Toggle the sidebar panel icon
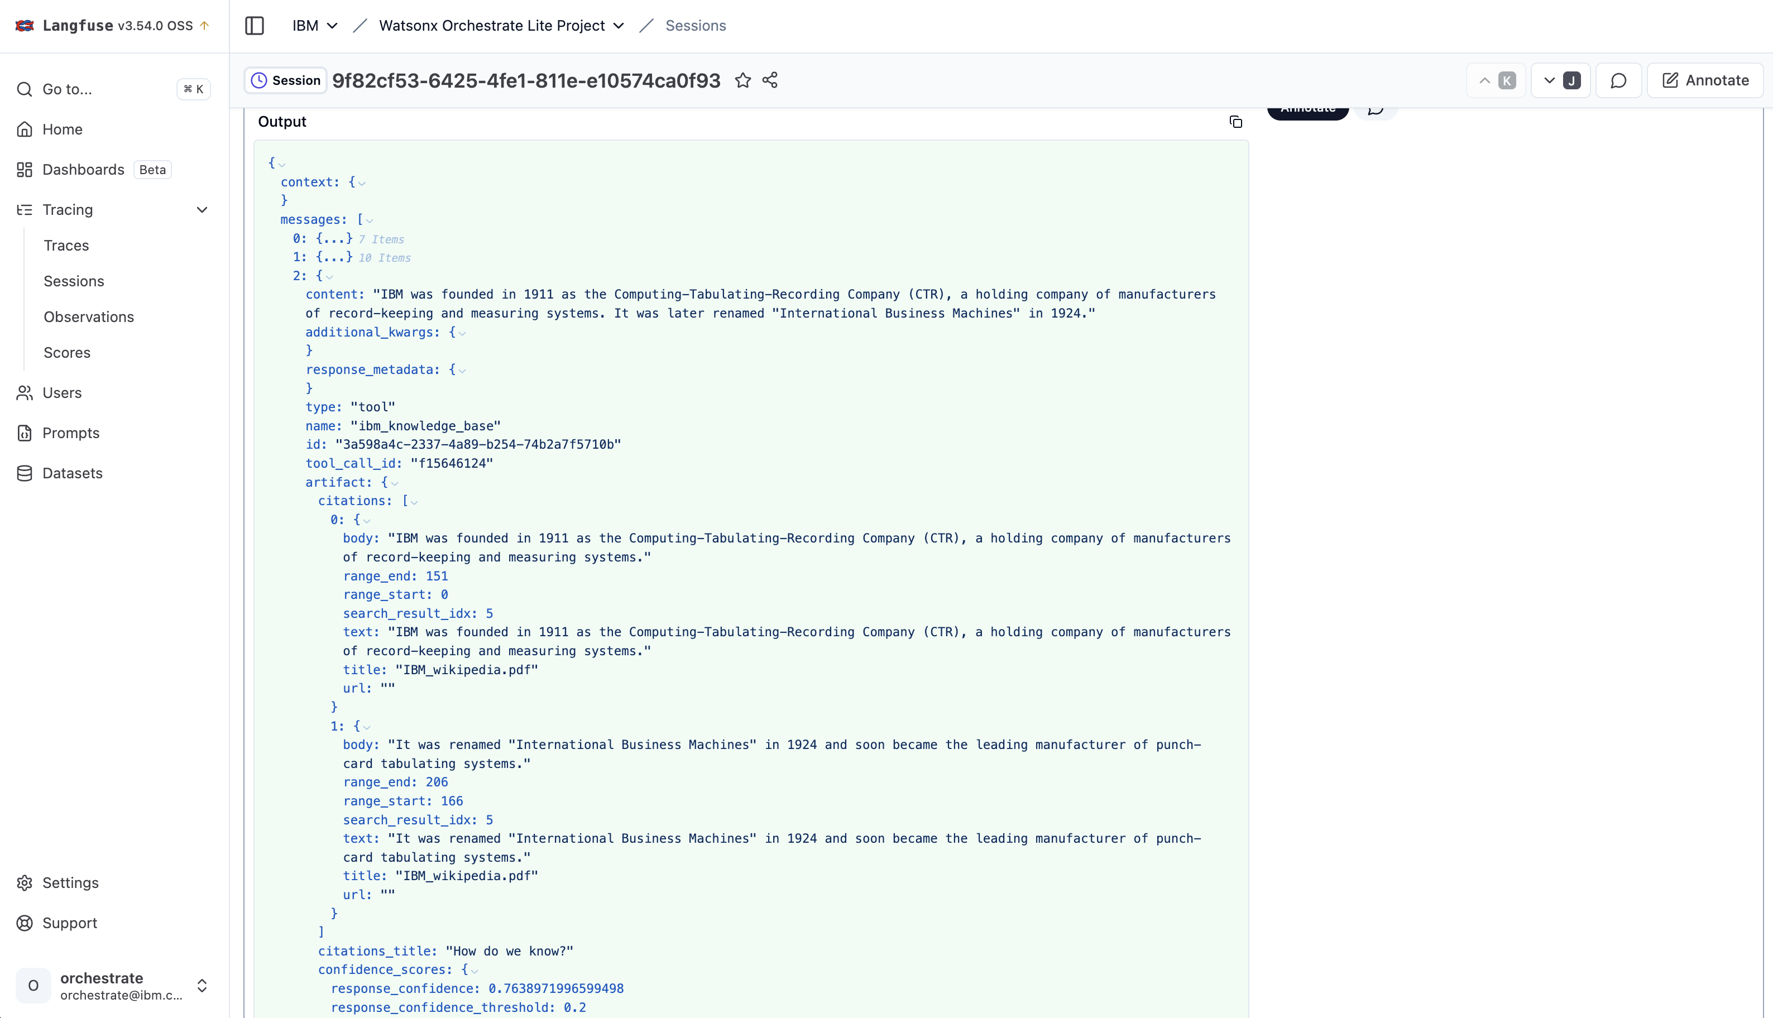 pyautogui.click(x=255, y=26)
